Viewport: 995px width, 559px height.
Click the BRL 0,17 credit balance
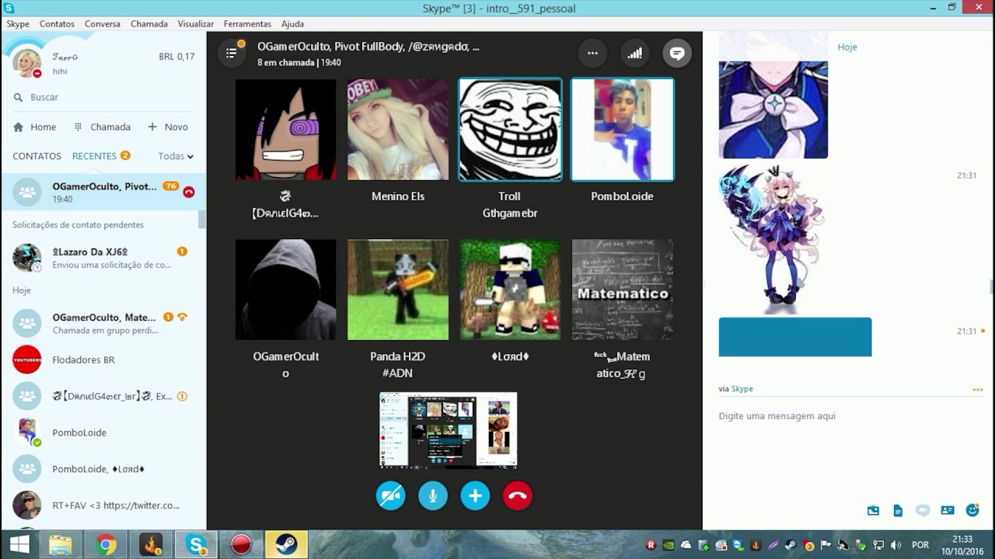click(176, 57)
